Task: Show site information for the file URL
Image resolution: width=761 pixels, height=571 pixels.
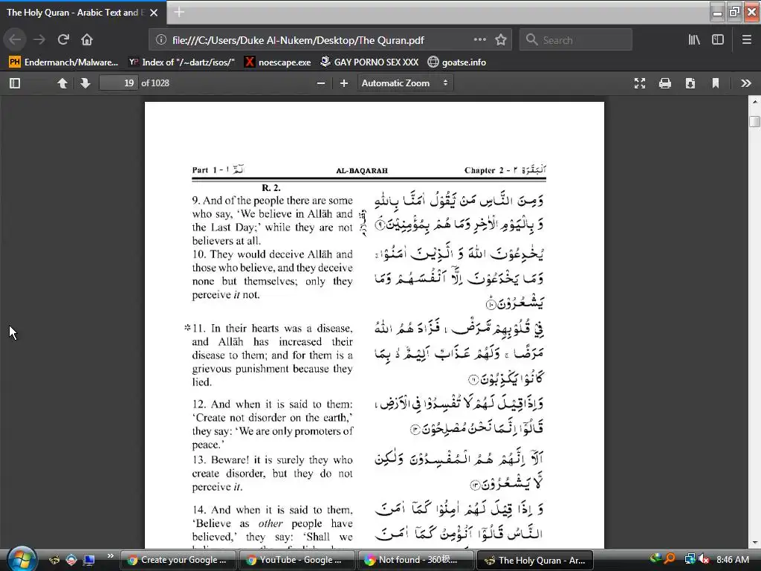Action: pos(161,40)
